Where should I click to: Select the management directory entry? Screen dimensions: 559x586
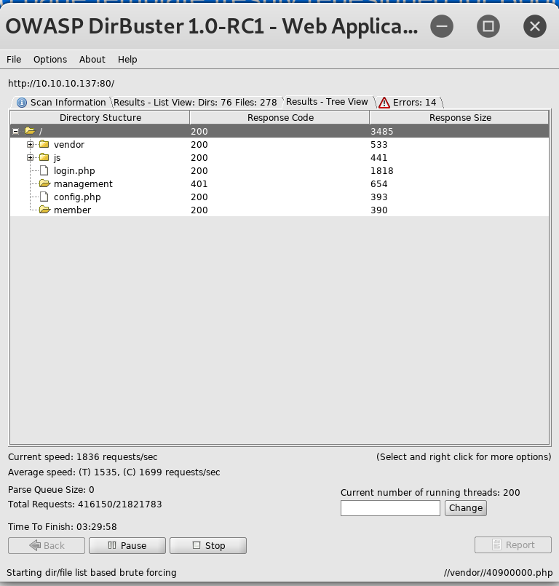(x=83, y=184)
